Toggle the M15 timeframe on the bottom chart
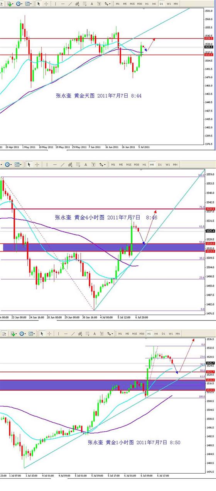The image size is (216, 491). [135, 333]
